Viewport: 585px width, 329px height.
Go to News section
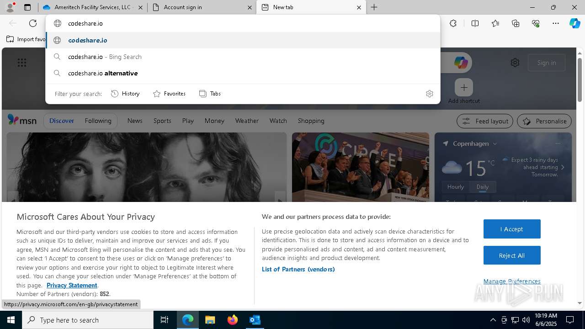coord(135,121)
